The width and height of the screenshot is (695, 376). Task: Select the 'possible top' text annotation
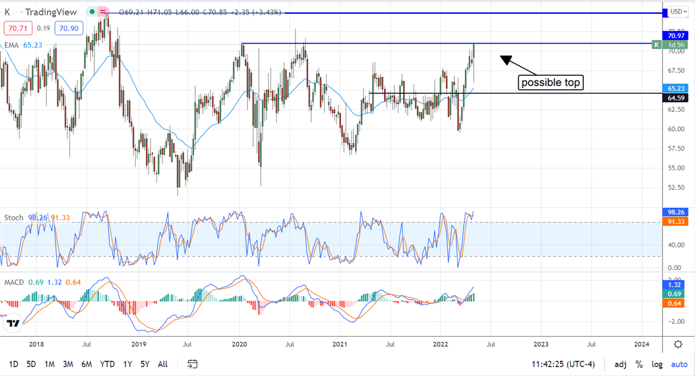pyautogui.click(x=550, y=83)
